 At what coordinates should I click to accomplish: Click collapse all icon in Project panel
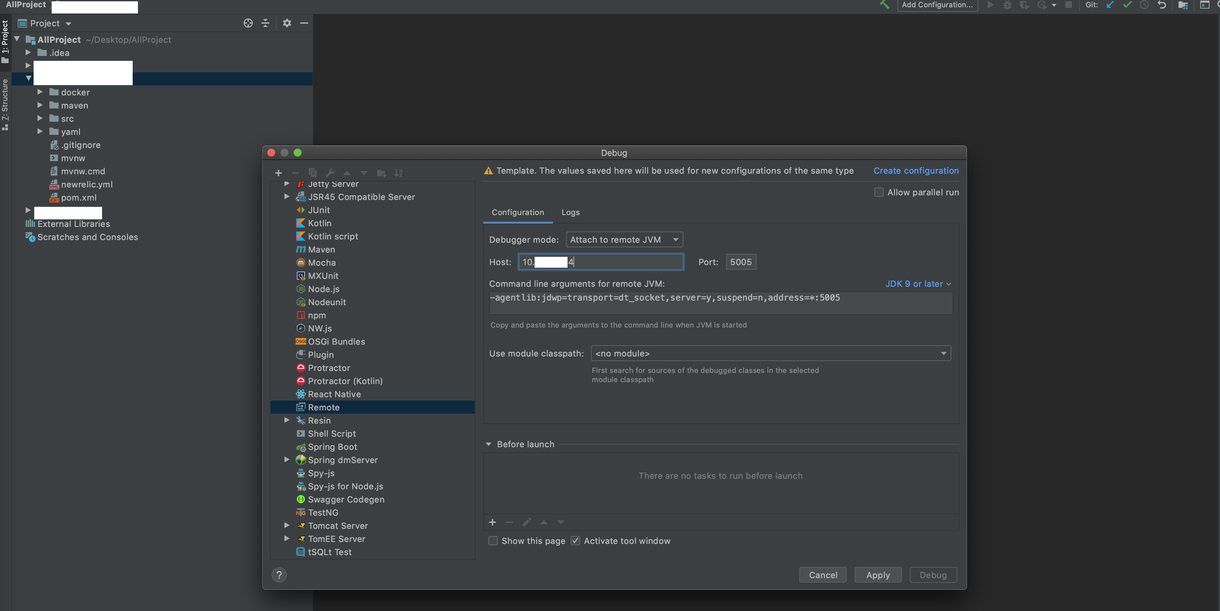pos(265,23)
